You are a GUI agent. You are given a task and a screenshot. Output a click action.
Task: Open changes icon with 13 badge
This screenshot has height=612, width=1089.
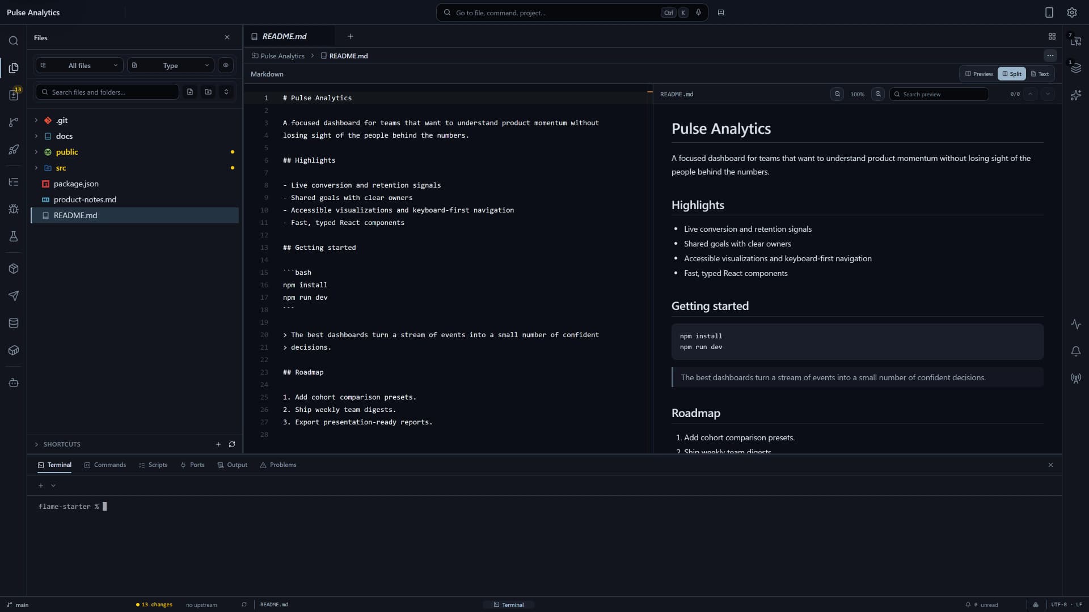tap(14, 95)
